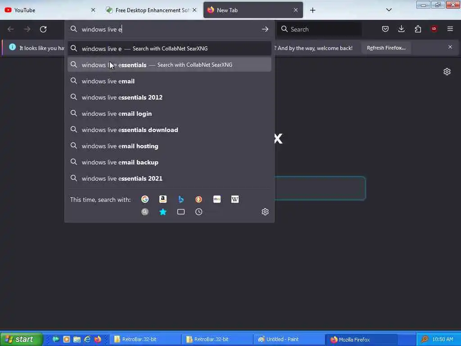Search with Google this time

coord(145,199)
